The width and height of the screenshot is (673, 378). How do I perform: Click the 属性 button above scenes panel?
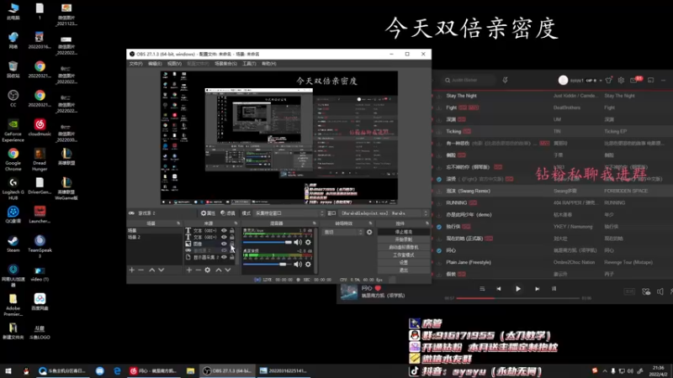click(208, 213)
